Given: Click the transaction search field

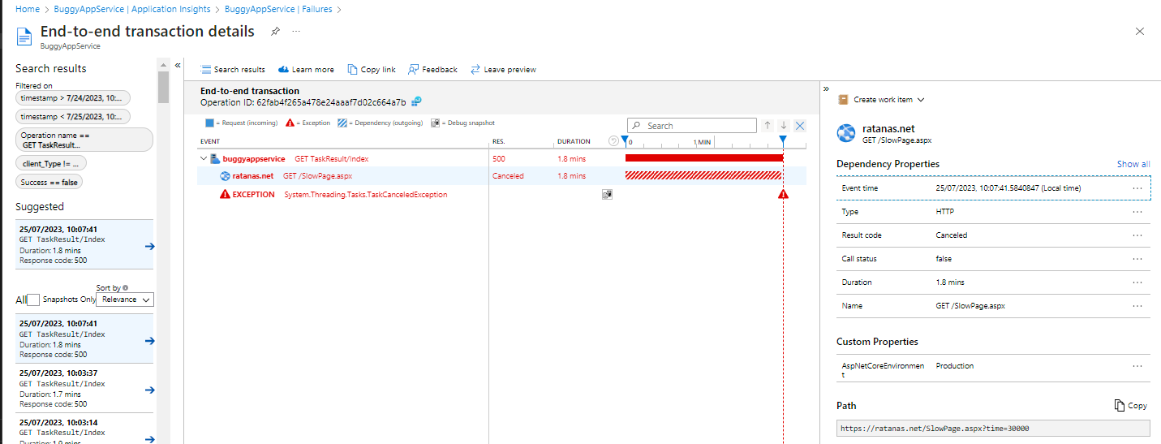Looking at the screenshot, I should [692, 126].
